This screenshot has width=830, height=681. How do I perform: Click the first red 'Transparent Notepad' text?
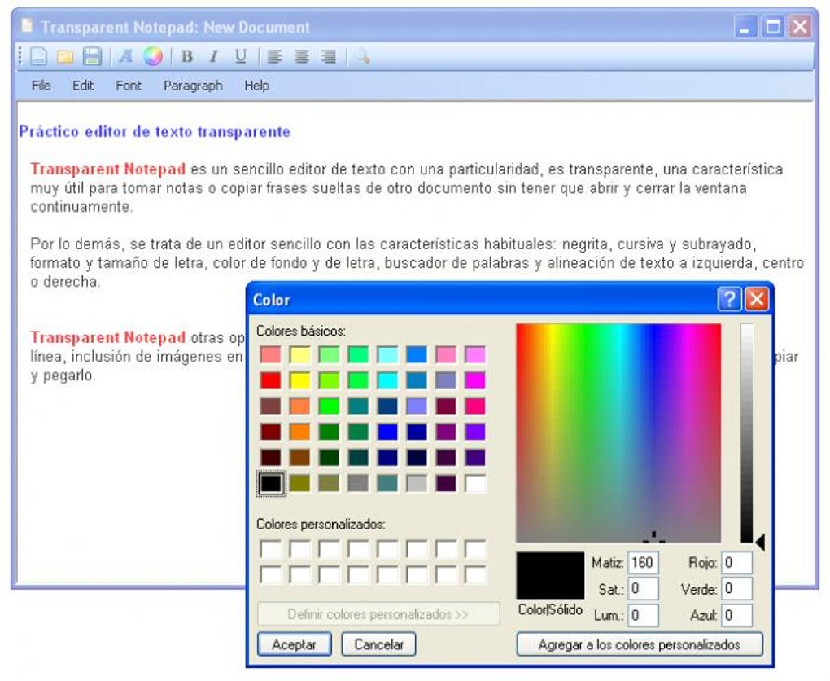tap(108, 169)
